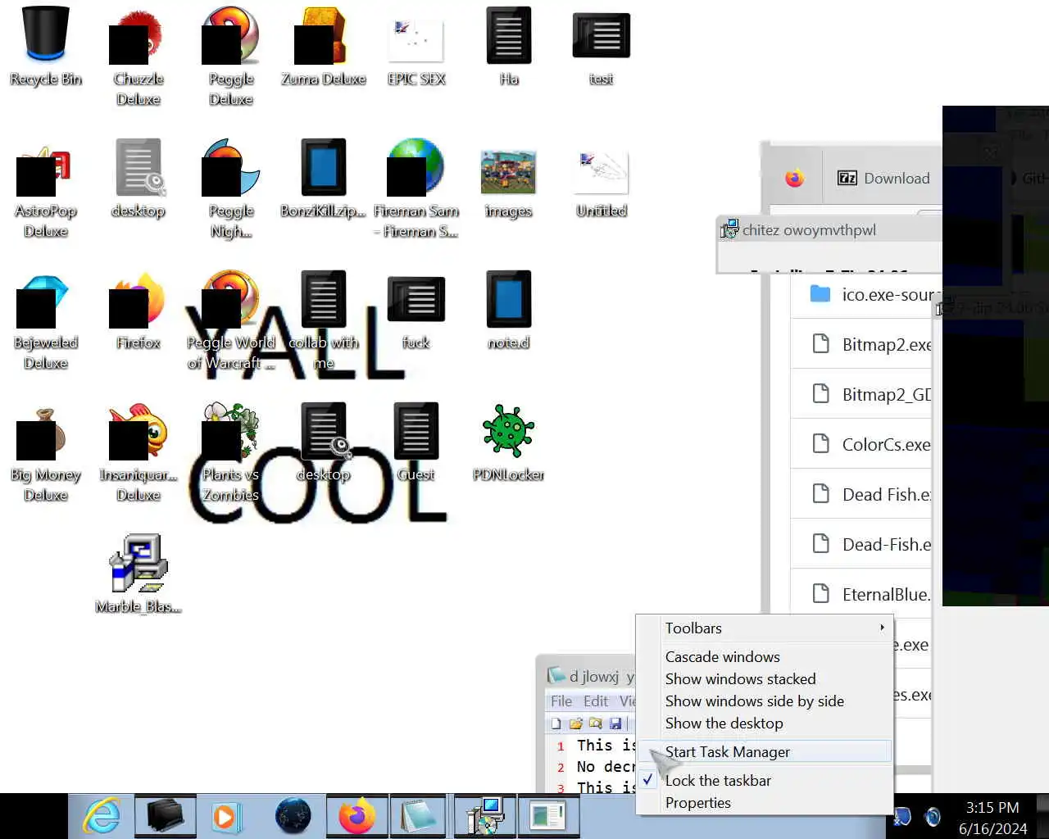
Task: Switch to the installer setup taskbar button
Action: (485, 816)
